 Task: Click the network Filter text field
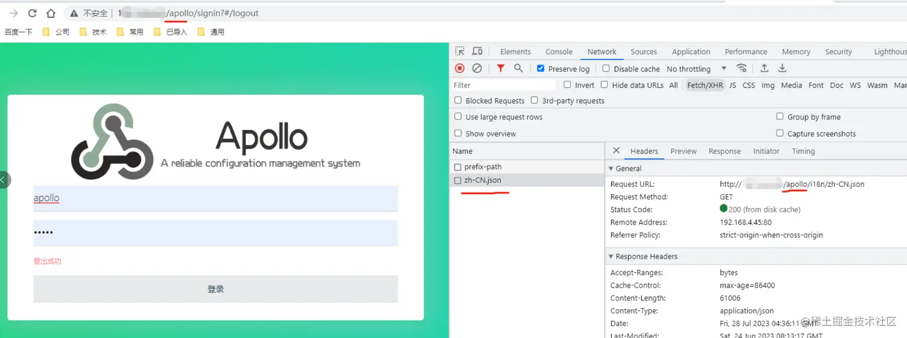[x=504, y=85]
